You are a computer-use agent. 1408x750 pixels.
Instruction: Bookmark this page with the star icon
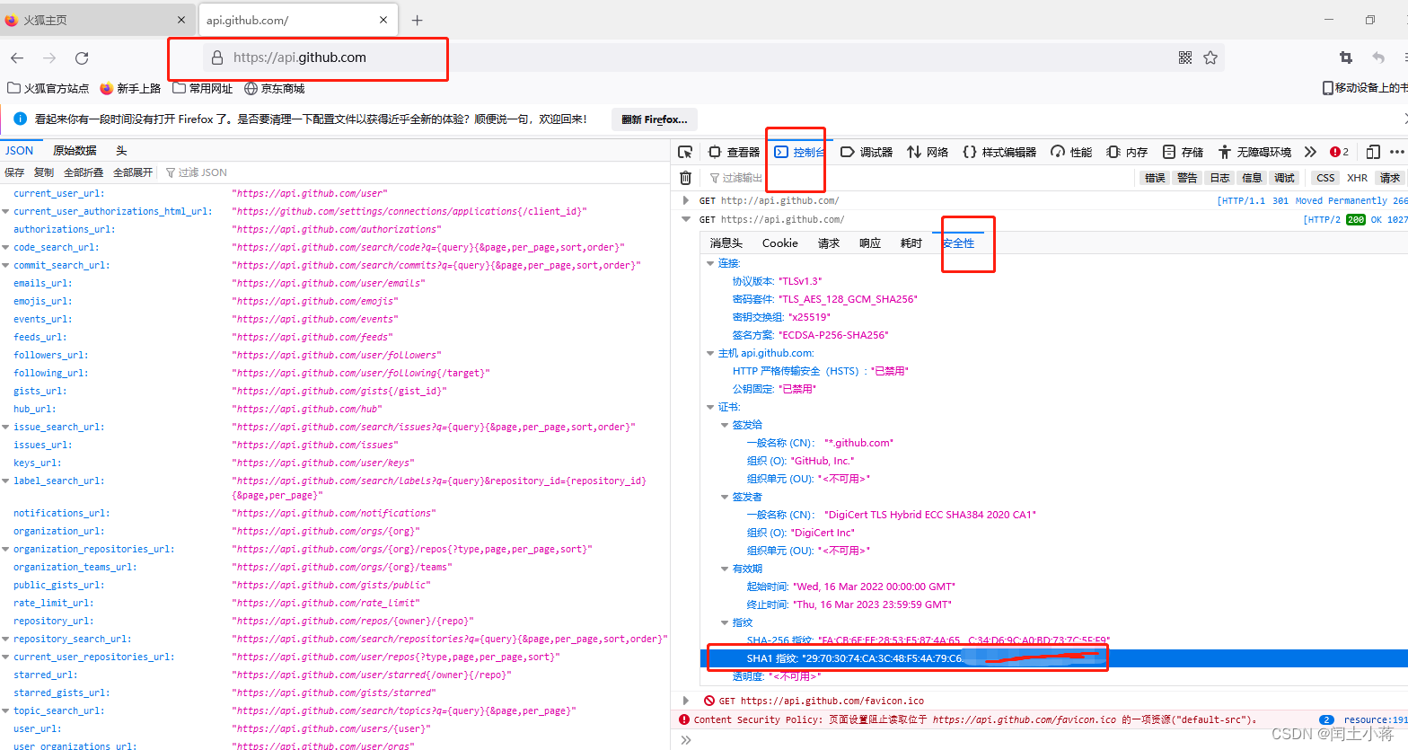tap(1210, 57)
